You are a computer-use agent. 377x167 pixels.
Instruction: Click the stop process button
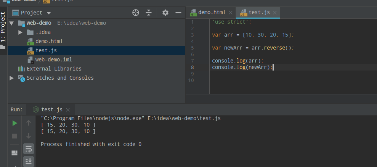point(14,136)
